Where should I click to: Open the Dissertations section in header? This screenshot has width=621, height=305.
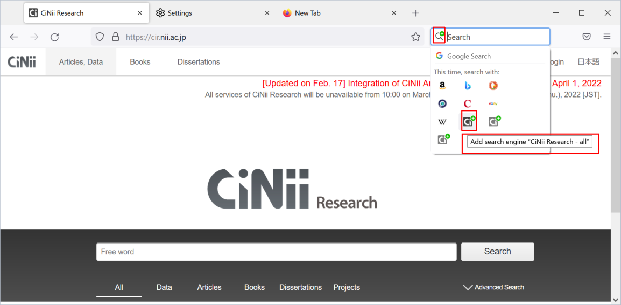tap(199, 62)
